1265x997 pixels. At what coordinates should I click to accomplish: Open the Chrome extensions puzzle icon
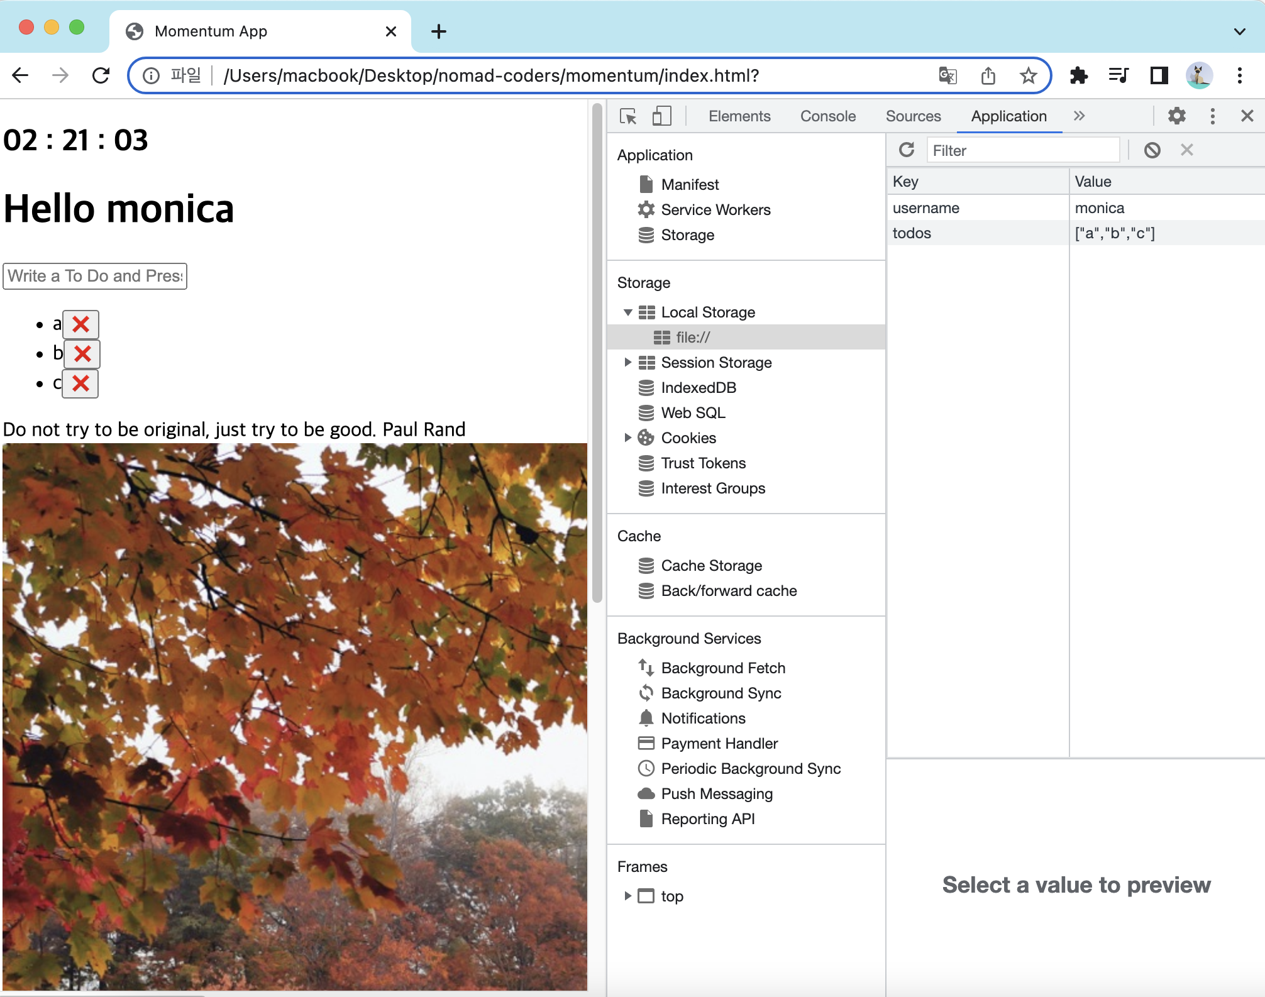coord(1078,75)
